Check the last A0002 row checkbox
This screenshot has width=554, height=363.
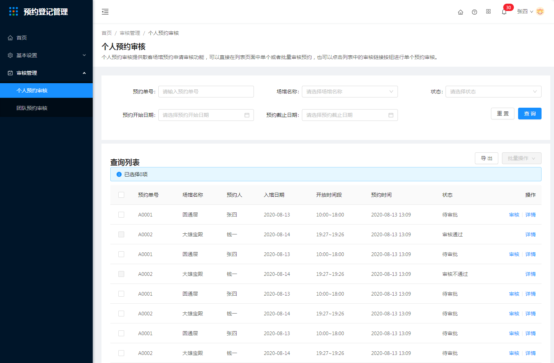121,353
